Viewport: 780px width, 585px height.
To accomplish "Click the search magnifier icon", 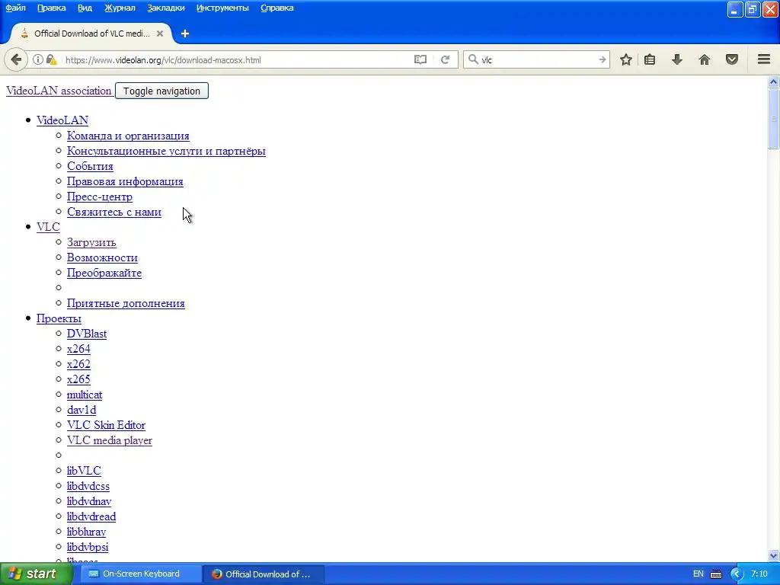I will click(x=473, y=59).
